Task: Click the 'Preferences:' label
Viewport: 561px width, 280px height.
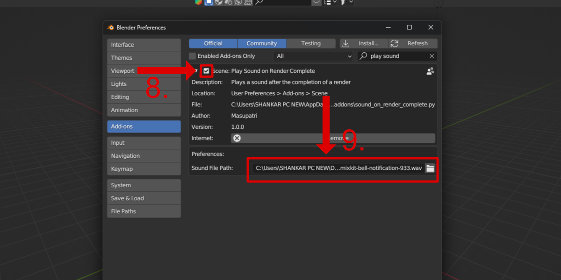Action: [208, 154]
